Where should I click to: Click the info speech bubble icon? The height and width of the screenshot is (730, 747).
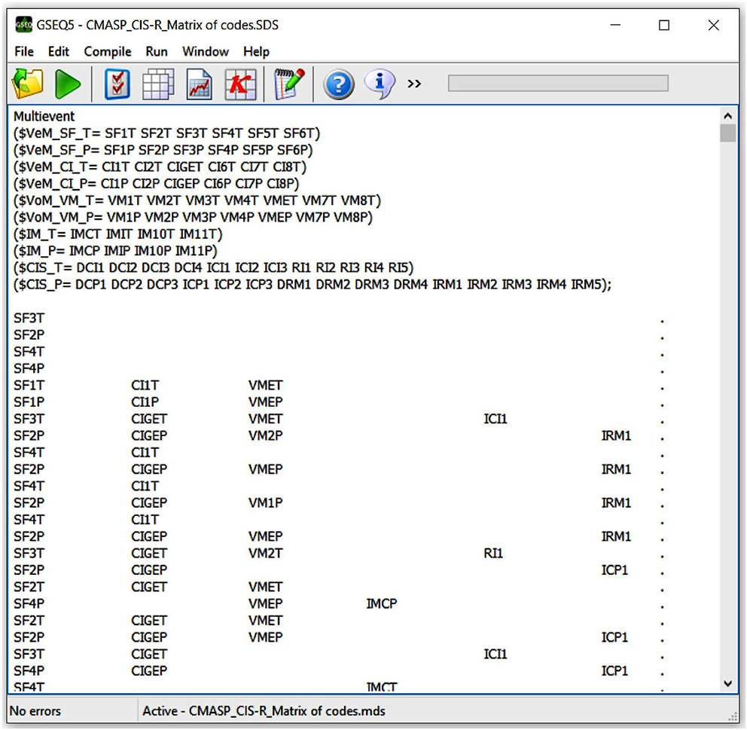pos(380,84)
